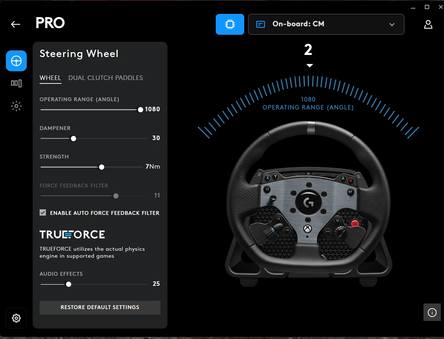444x339 pixels.
Task: Click the TRUEFORCE description text
Action: 92,252
